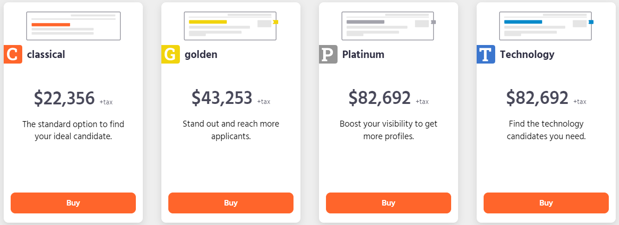Buy the Platinum plan
The image size is (619, 225).
click(389, 203)
